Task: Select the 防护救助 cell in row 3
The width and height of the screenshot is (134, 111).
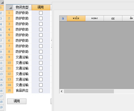Action: 22,24
